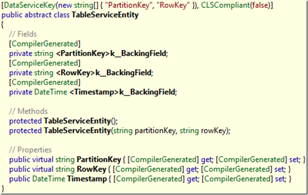
Task: Click the get accessor of PartitionKey property
Action: 207,160
